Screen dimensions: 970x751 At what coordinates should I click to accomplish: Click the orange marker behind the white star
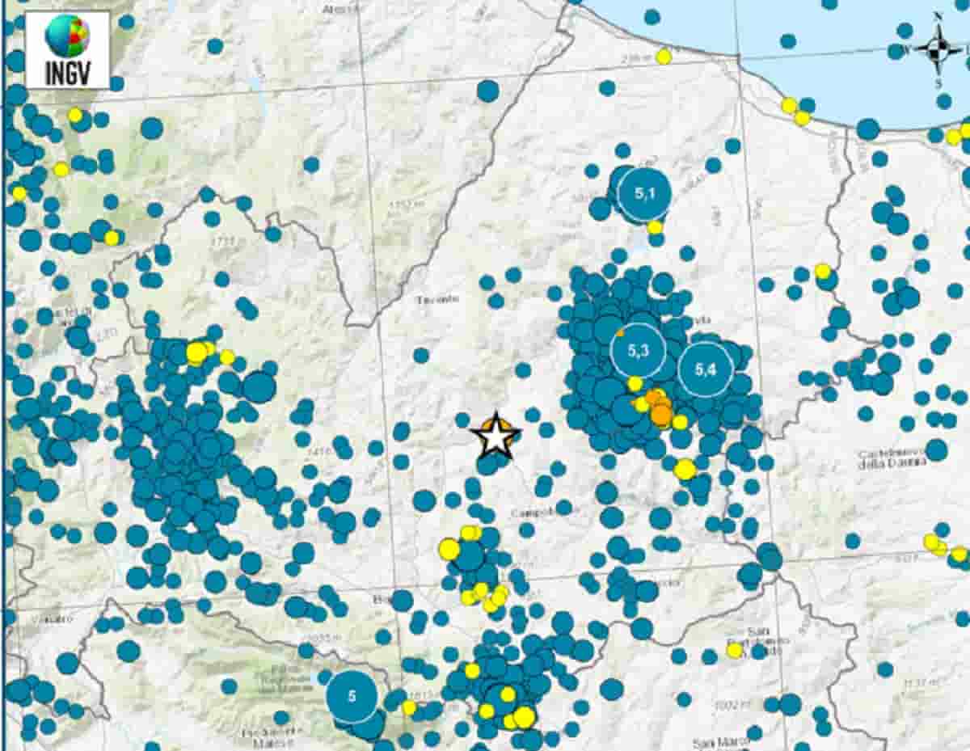pyautogui.click(x=508, y=430)
